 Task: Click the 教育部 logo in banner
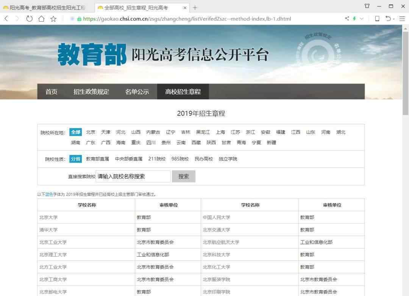92,54
